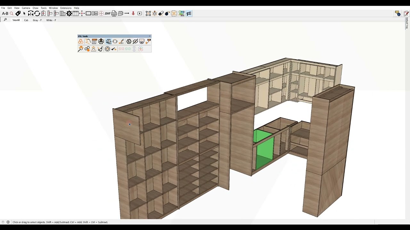Click the open door panel icon

click(43, 13)
